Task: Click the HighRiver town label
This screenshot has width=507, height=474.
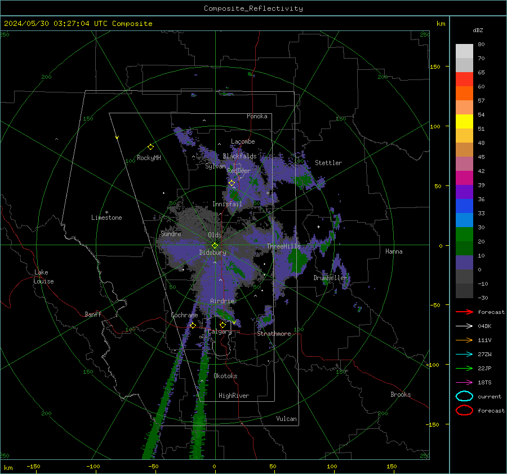Action: pos(234,396)
